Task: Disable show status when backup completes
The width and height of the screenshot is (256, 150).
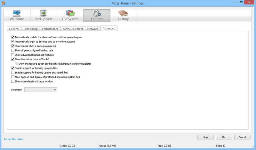Action: 13,46
